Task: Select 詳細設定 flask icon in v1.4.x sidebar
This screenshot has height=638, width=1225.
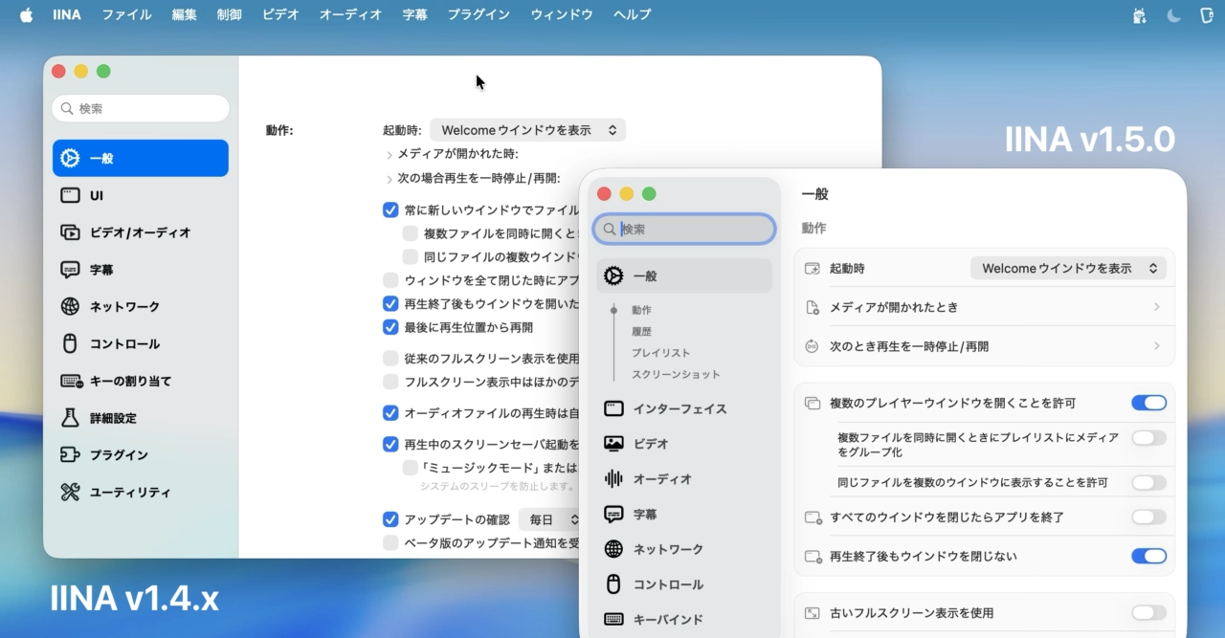Action: [70, 418]
